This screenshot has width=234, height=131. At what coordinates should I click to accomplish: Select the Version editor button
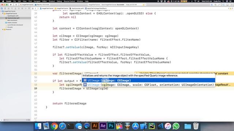[219, 5]
